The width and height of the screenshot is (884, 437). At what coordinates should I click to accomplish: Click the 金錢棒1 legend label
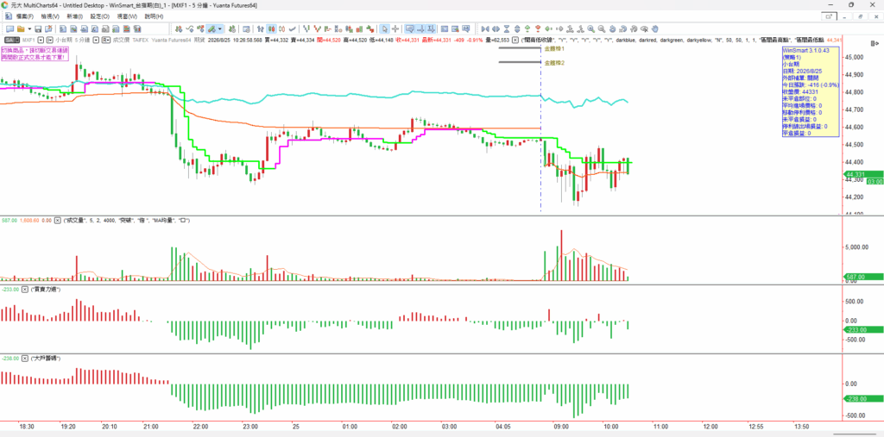pos(554,48)
